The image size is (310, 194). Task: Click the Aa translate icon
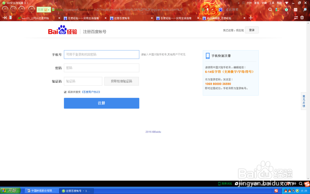tap(295, 10)
